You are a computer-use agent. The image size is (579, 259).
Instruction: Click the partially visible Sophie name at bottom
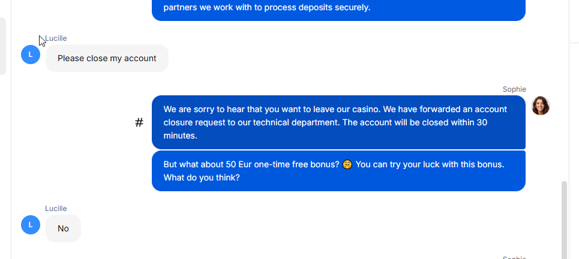pos(514,258)
